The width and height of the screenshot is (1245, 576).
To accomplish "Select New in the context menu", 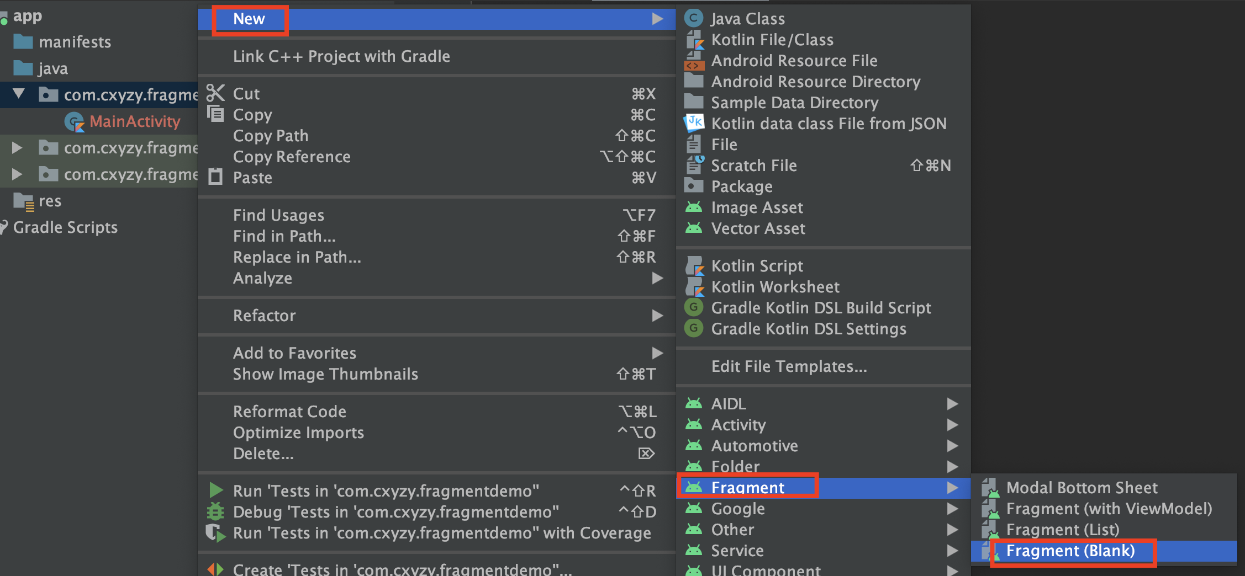I will pyautogui.click(x=436, y=19).
